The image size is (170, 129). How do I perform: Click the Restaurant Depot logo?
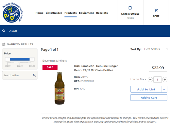click(13, 12)
